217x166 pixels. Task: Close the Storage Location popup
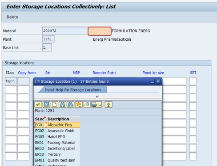(158, 81)
